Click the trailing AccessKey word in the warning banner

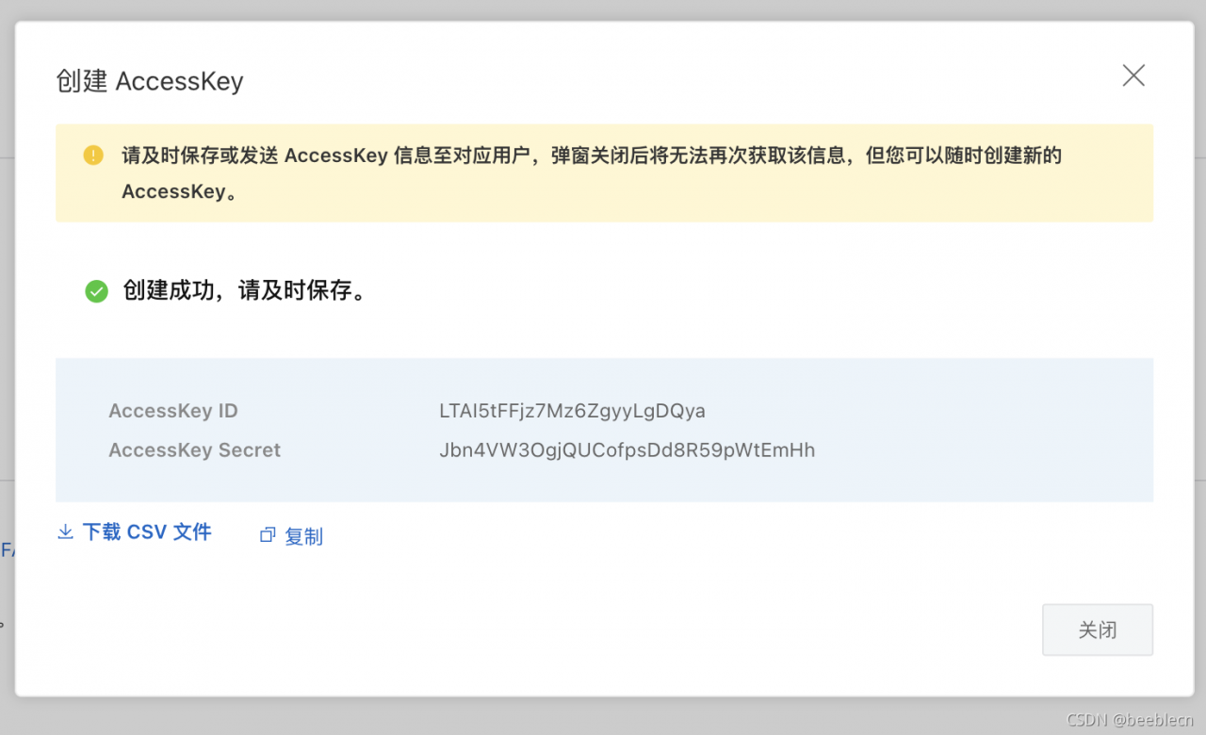click(x=174, y=191)
